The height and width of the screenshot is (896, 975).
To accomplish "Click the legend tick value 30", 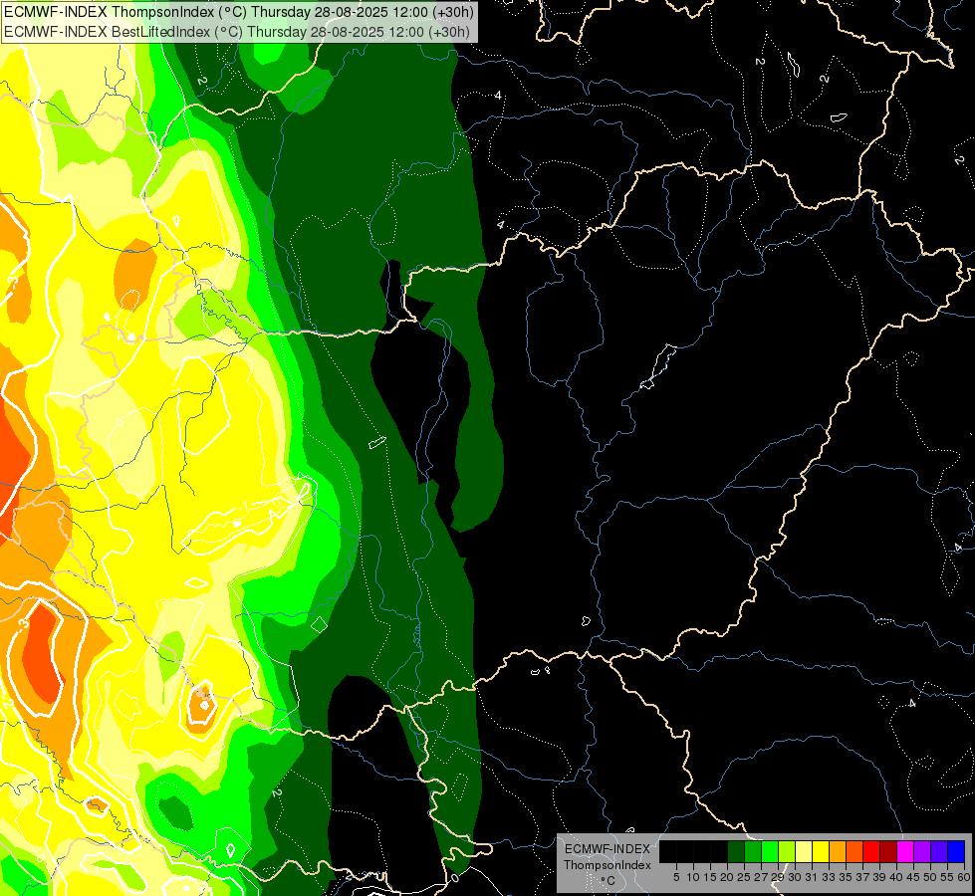I will pyautogui.click(x=795, y=877).
